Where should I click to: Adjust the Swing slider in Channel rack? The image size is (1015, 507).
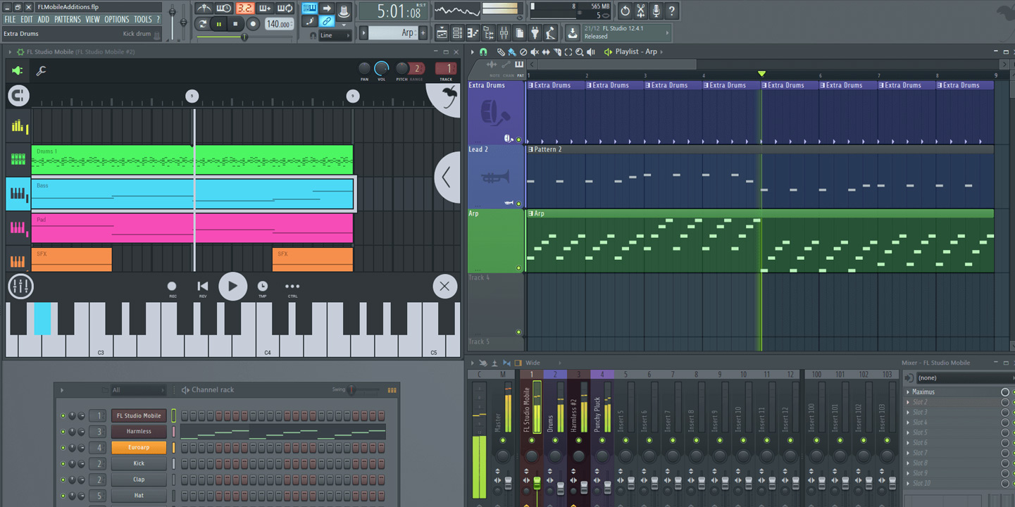[363, 389]
